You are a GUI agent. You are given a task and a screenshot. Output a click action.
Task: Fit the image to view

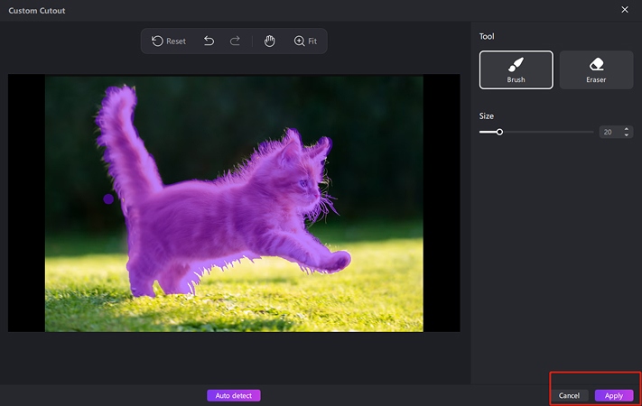(x=305, y=42)
